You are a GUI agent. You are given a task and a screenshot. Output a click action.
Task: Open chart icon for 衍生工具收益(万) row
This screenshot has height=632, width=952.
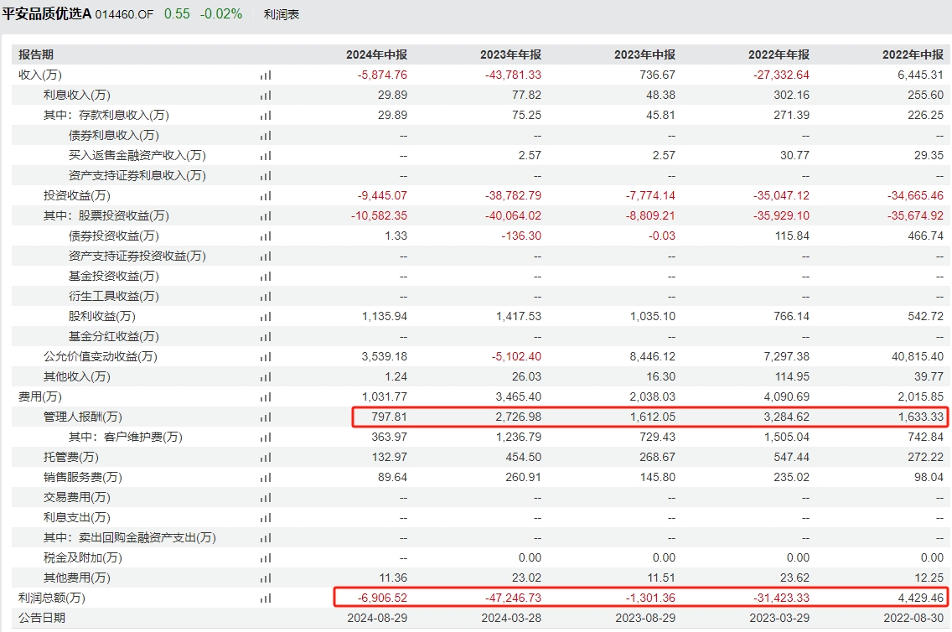[x=266, y=296]
